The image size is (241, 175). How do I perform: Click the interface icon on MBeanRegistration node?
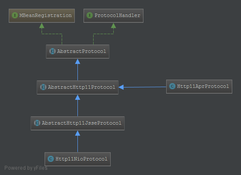[15, 15]
